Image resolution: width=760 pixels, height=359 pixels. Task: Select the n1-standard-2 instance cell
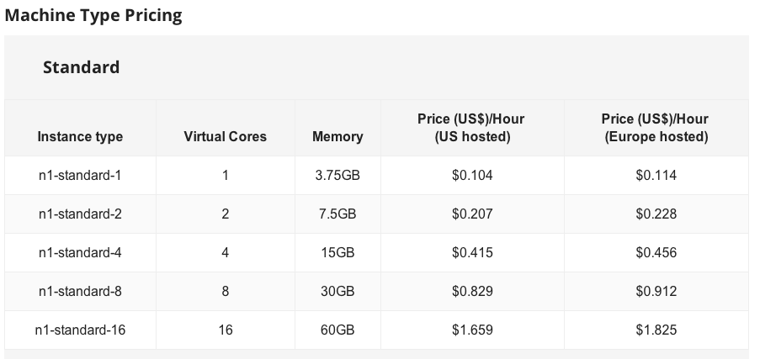coord(80,214)
